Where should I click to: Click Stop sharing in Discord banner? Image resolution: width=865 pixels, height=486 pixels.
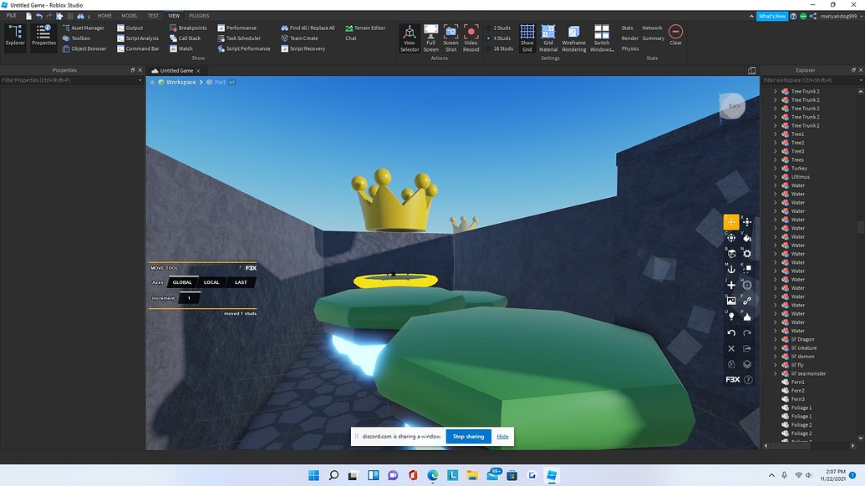pos(468,436)
